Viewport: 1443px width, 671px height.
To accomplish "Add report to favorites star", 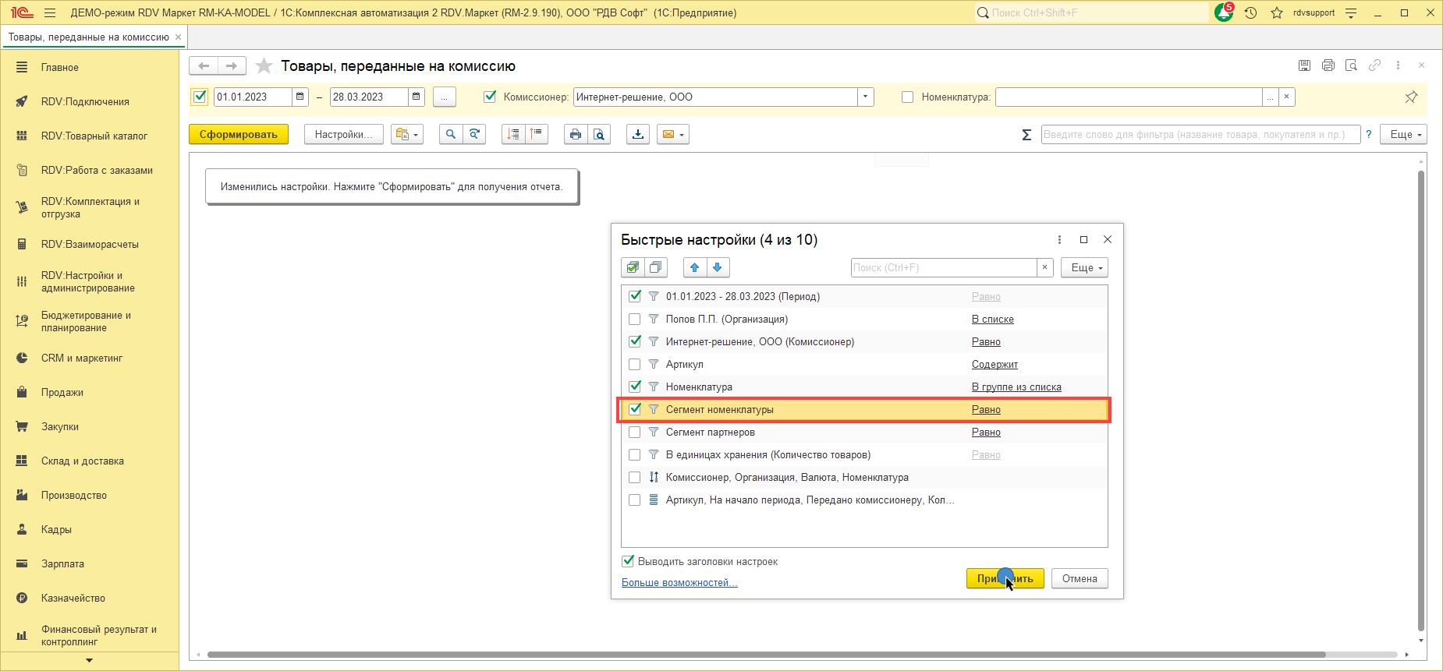I will point(264,66).
